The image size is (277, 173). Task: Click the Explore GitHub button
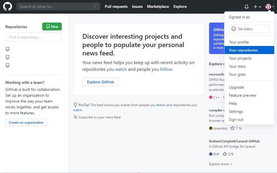[x=101, y=82]
